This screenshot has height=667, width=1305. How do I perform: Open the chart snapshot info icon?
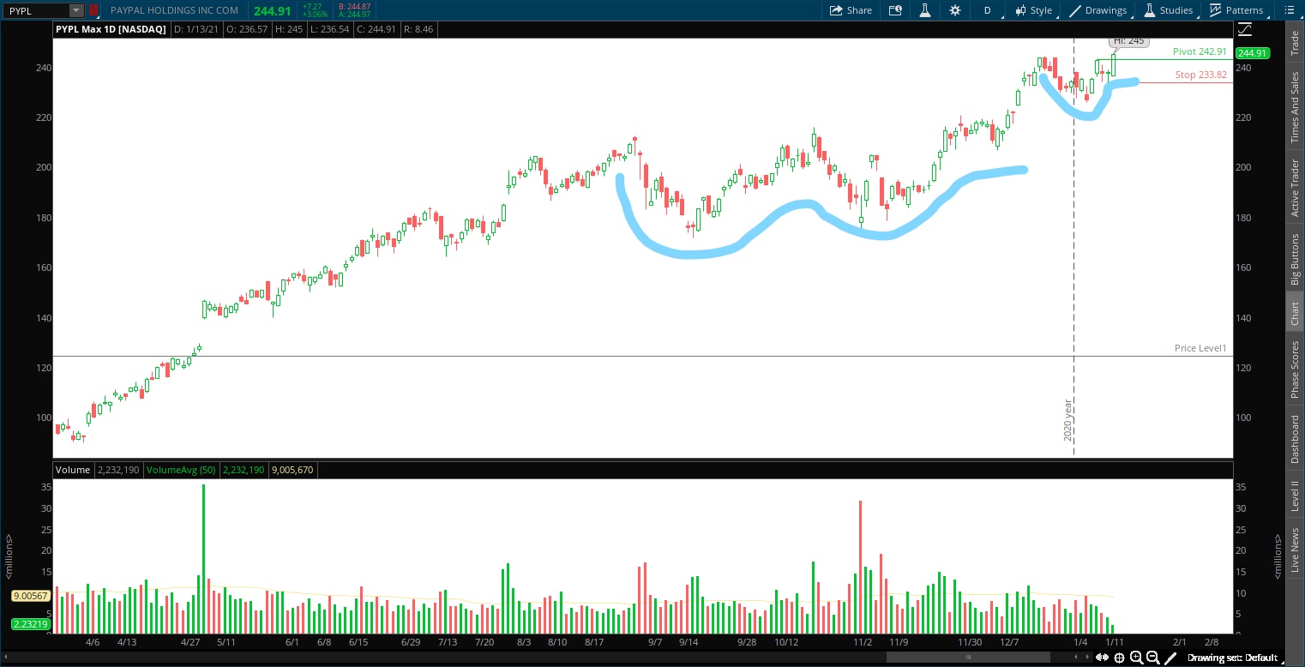click(x=895, y=10)
